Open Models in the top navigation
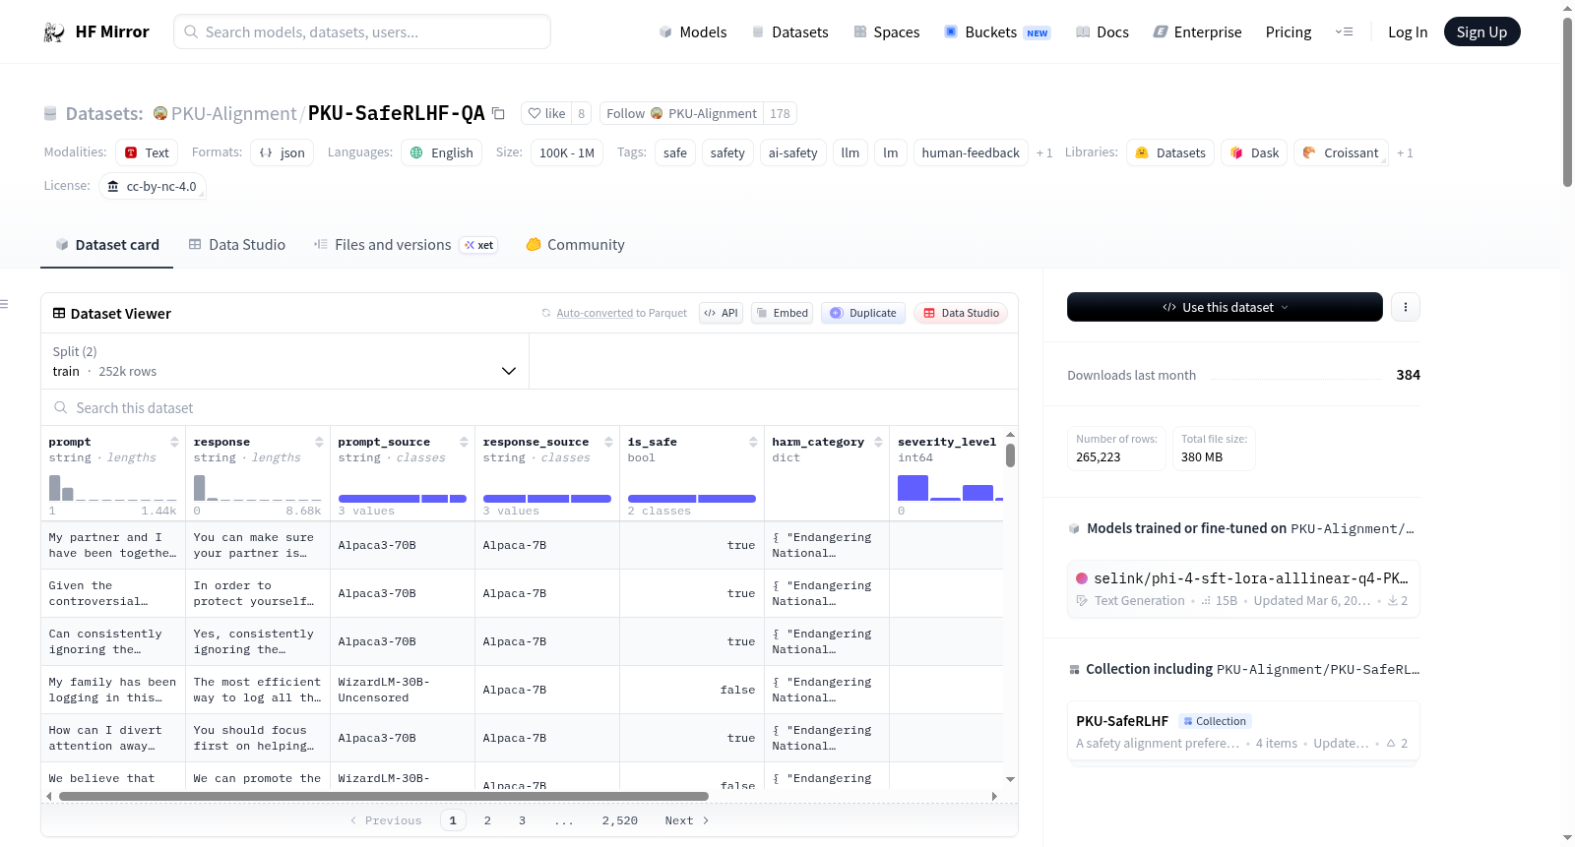This screenshot has height=847, width=1575. pyautogui.click(x=693, y=31)
